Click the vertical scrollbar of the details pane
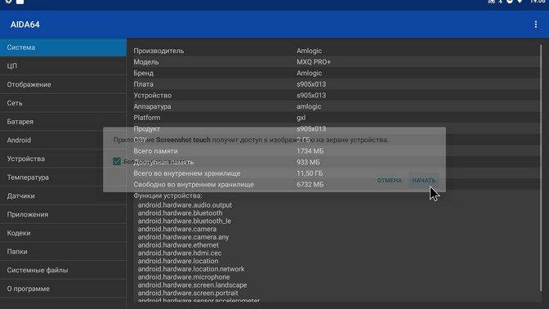Image resolution: width=549 pixels, height=309 pixels. 541,168
